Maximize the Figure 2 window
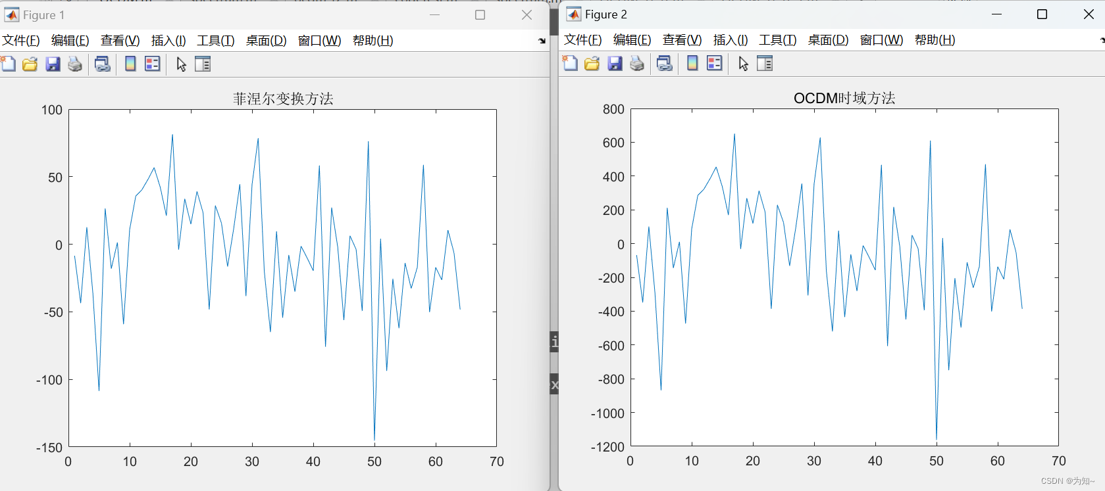Image resolution: width=1105 pixels, height=491 pixels. click(1042, 14)
